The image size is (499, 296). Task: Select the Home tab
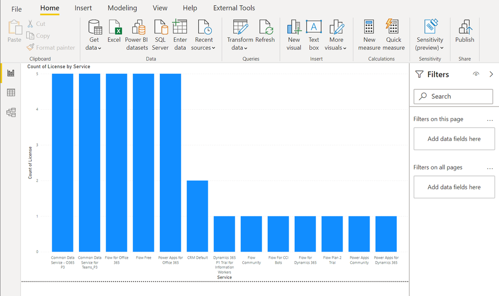pos(49,8)
